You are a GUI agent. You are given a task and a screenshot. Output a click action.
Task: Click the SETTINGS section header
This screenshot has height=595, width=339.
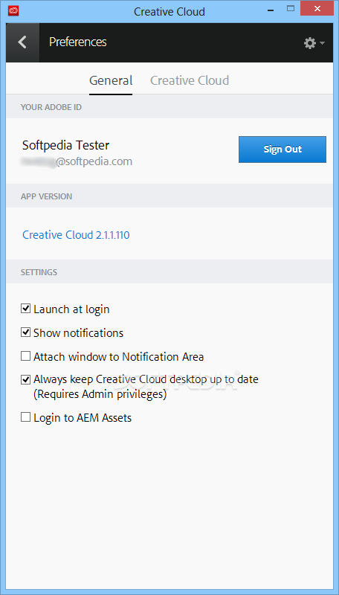click(39, 272)
